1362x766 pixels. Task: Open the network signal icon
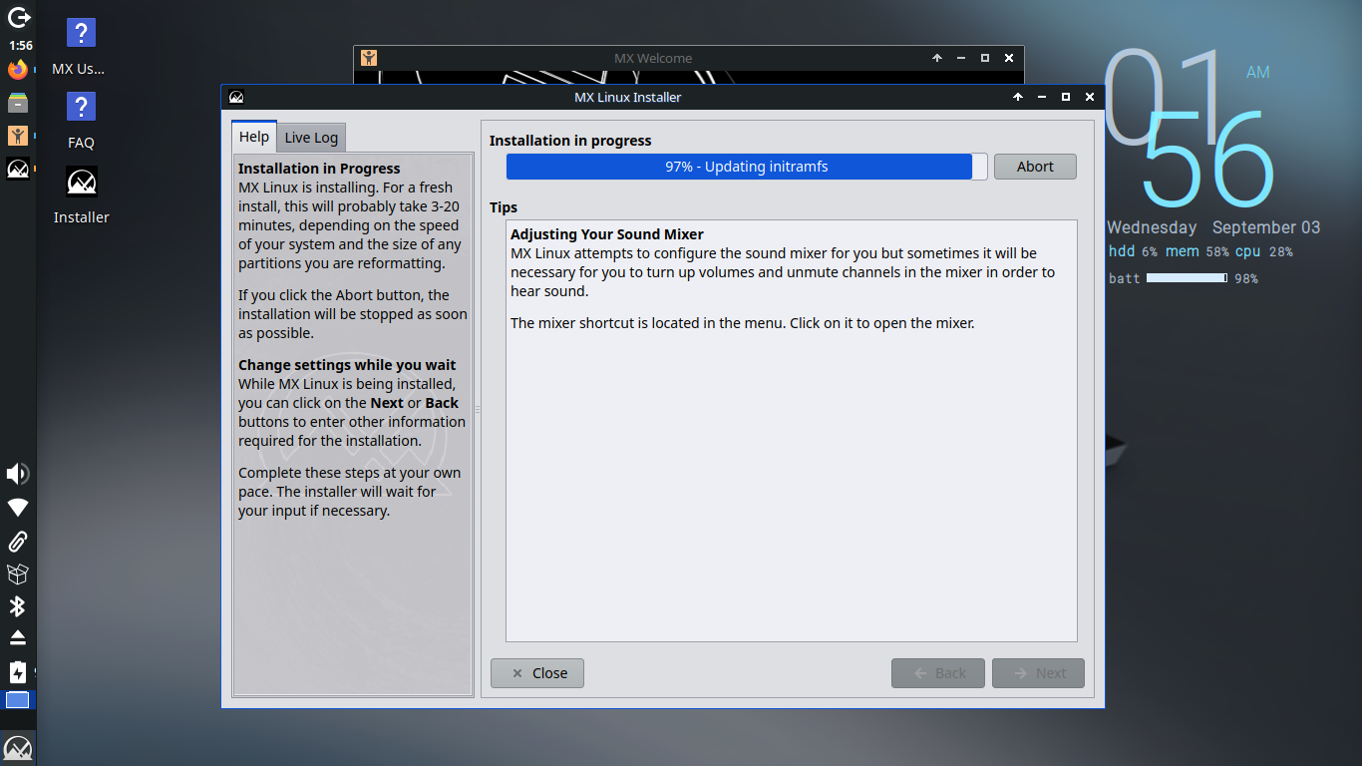coord(17,508)
